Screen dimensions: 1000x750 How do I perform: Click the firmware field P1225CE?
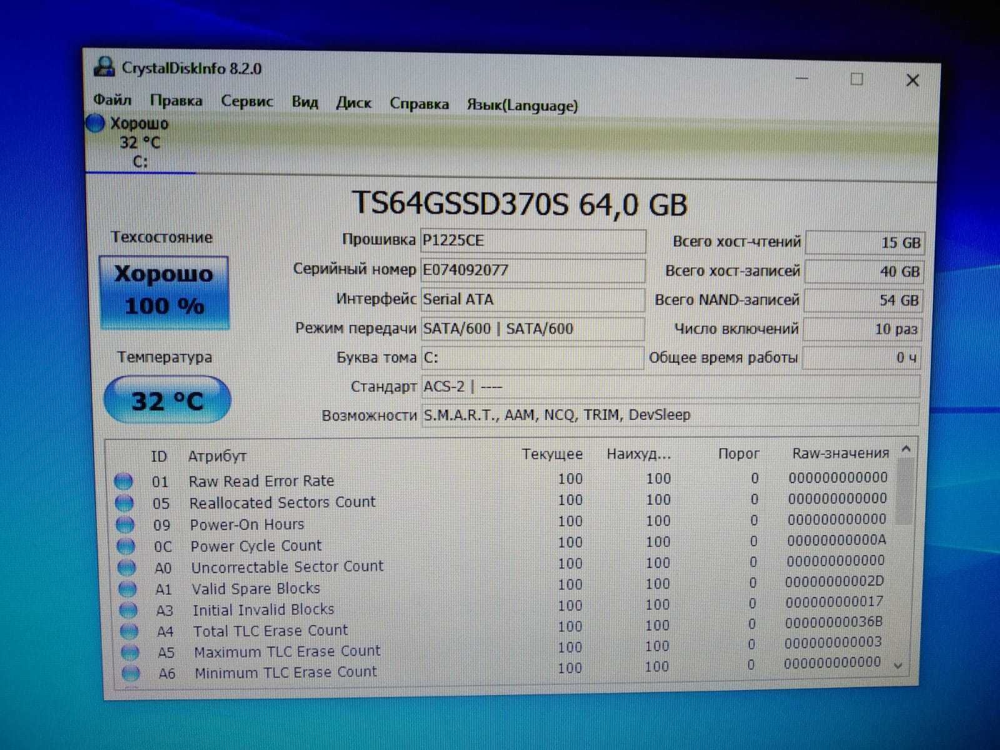[532, 241]
